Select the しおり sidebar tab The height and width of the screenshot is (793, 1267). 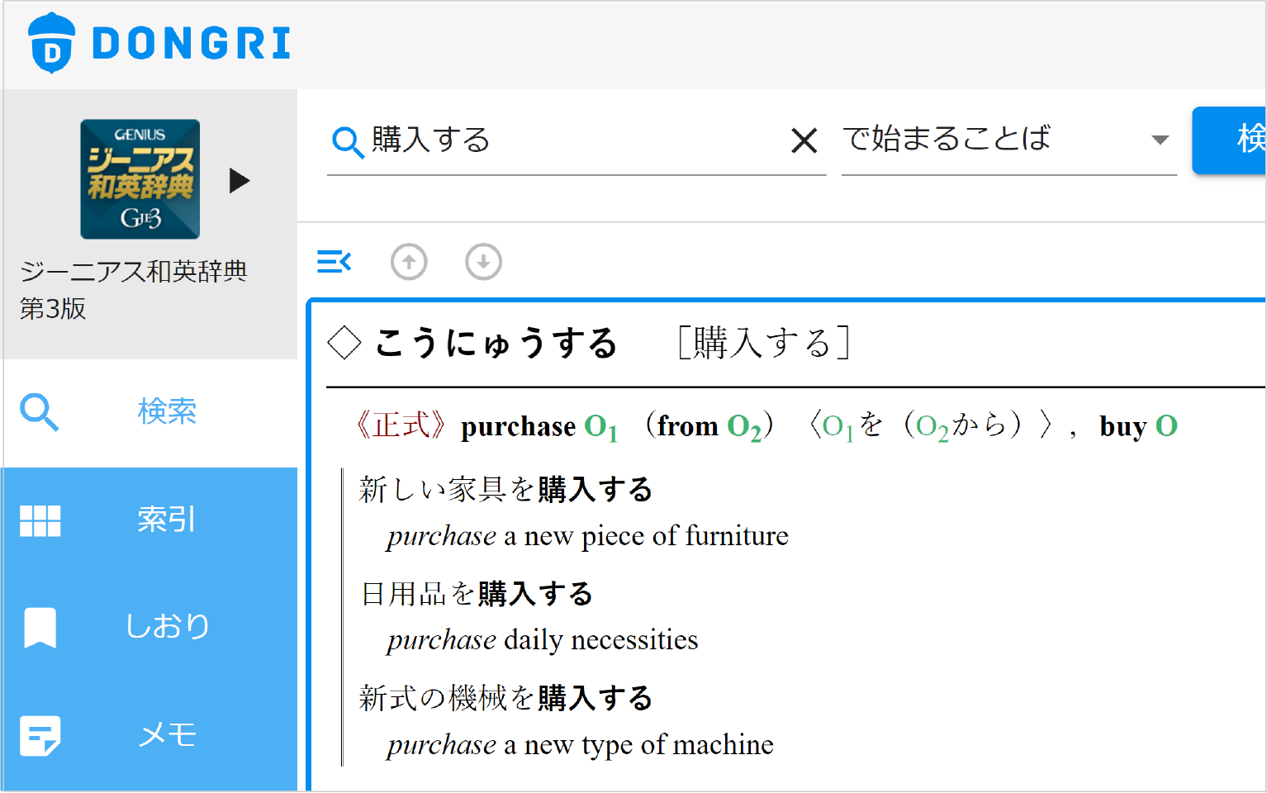coord(149,627)
